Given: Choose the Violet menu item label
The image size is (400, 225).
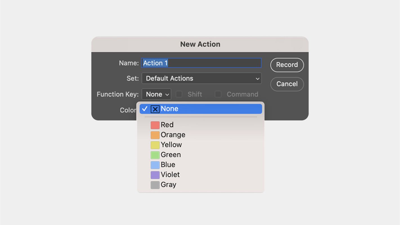Looking at the screenshot, I should tap(170, 175).
